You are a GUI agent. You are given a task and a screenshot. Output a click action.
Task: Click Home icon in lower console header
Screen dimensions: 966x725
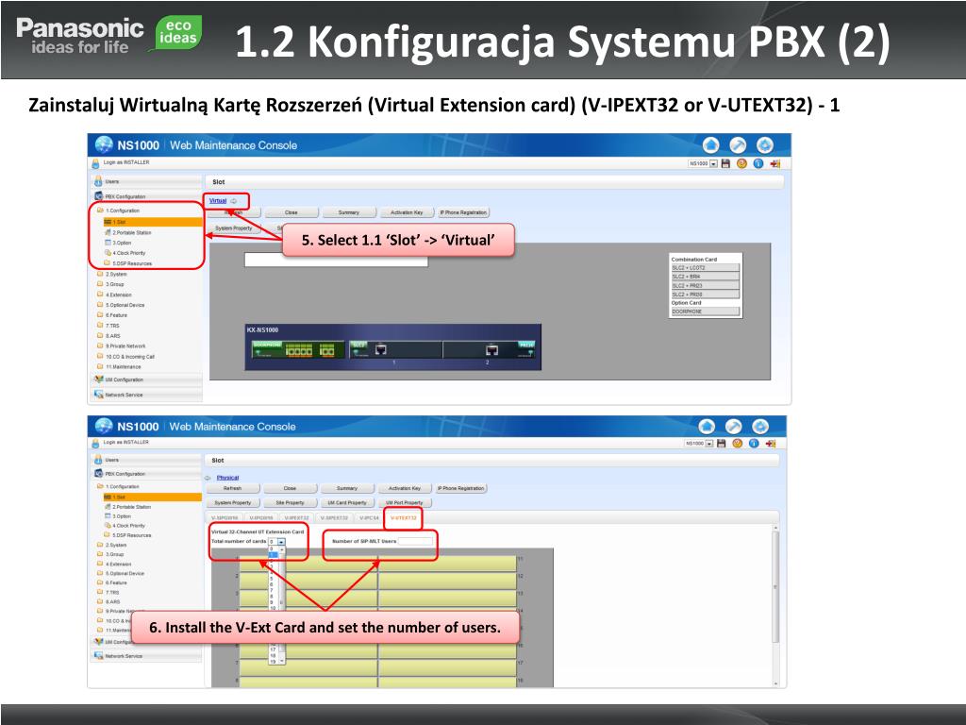pyautogui.click(x=707, y=426)
